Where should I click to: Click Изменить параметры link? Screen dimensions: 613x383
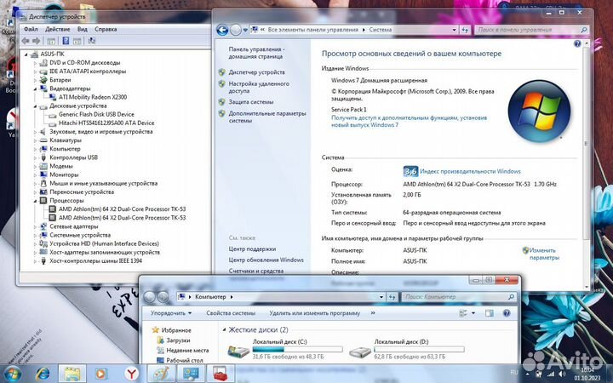point(544,254)
